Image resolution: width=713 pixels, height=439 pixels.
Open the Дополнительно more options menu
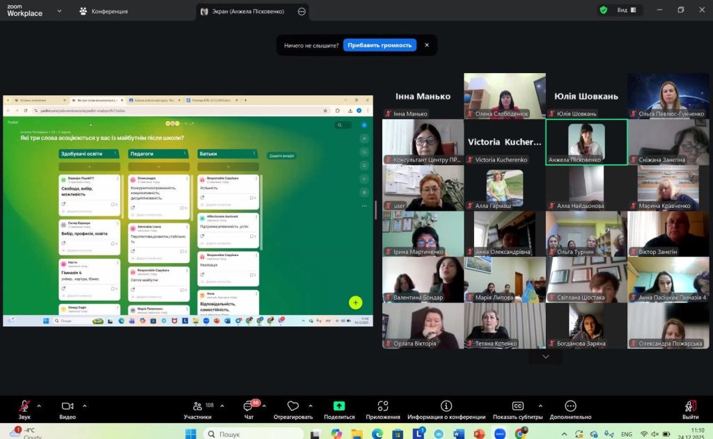point(570,406)
